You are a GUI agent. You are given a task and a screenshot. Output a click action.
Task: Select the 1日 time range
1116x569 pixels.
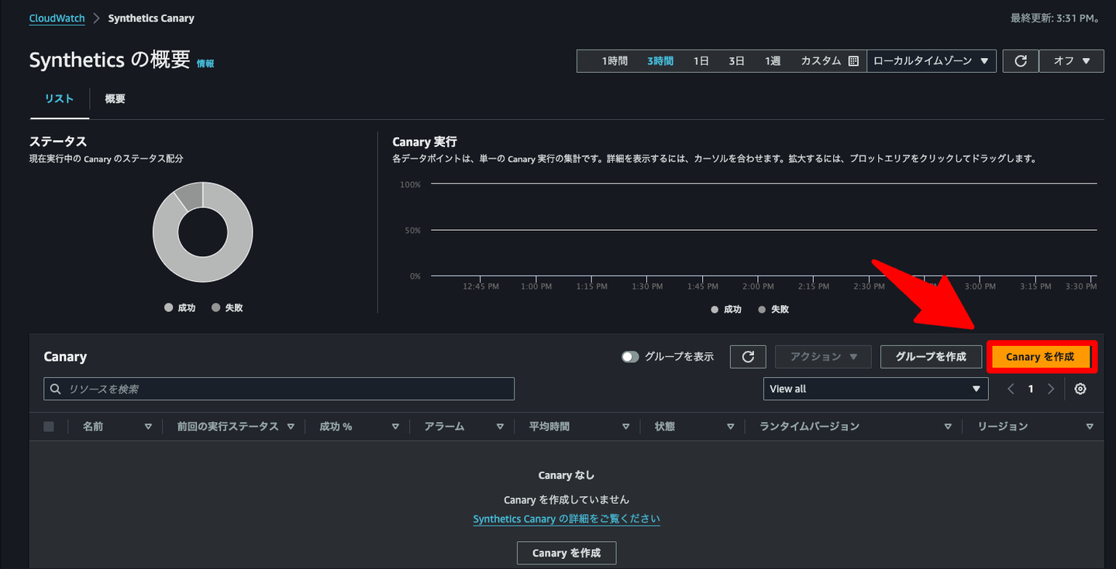point(701,61)
